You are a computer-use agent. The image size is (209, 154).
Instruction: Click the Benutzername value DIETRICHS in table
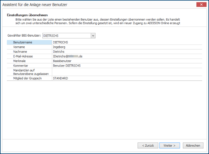coord(61,43)
